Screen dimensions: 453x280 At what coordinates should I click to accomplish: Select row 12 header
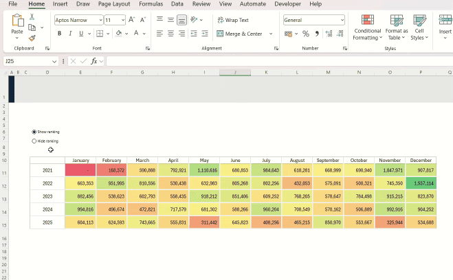click(x=4, y=183)
